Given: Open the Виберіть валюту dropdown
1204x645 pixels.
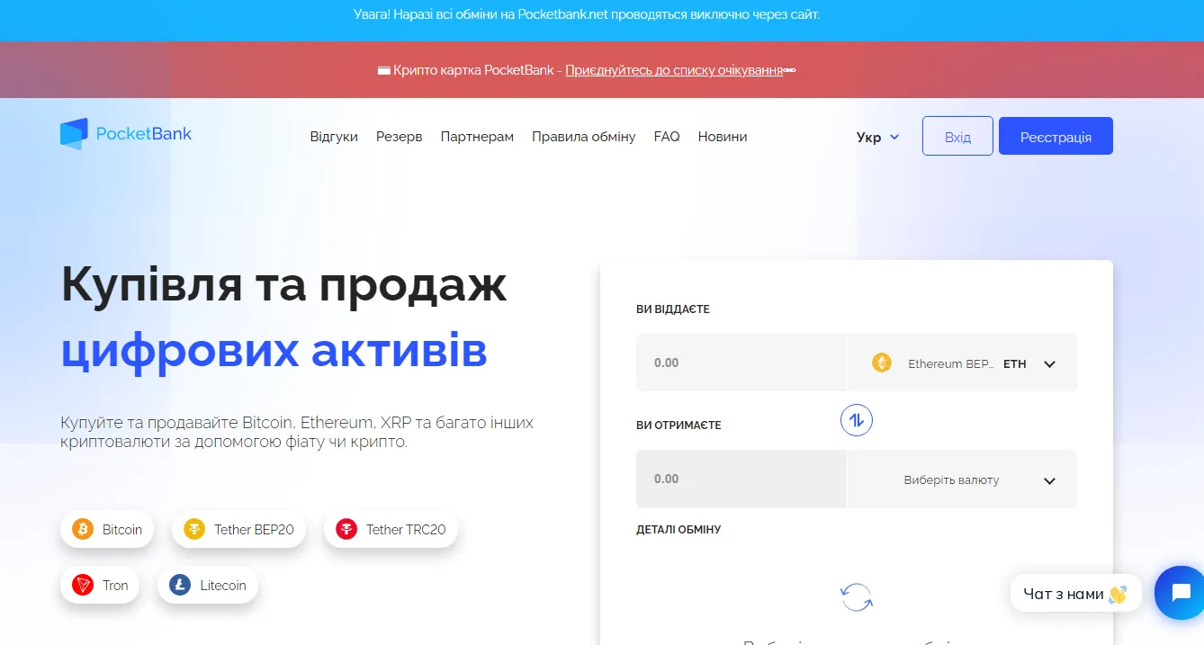Looking at the screenshot, I should tap(961, 479).
